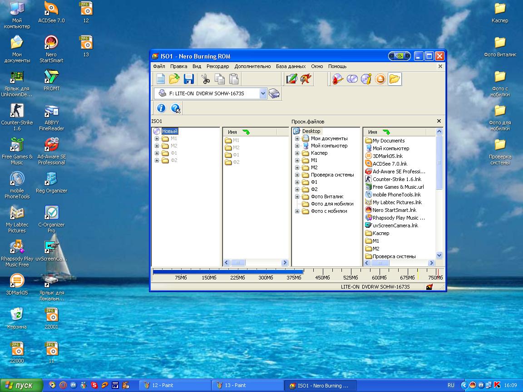Click the Cut scissors icon in Nero toolbar

click(206, 79)
